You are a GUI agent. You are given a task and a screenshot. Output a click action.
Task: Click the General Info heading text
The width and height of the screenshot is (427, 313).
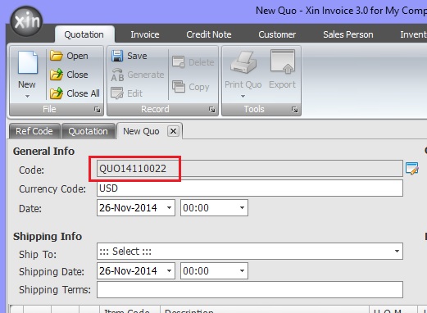coord(43,151)
